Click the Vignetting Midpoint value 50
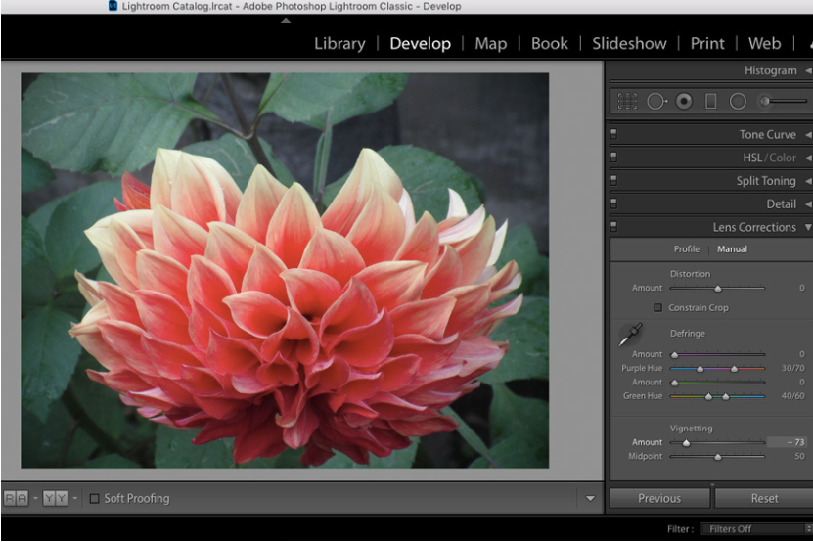813x542 pixels. [x=799, y=457]
